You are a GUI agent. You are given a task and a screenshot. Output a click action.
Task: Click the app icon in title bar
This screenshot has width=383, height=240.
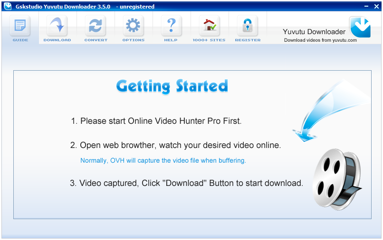(7, 7)
